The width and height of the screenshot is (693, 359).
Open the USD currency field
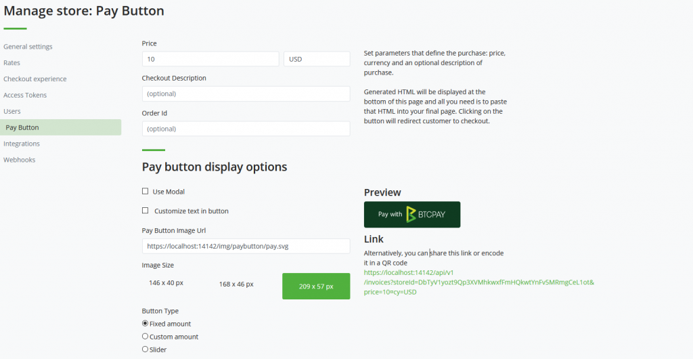pyautogui.click(x=317, y=59)
